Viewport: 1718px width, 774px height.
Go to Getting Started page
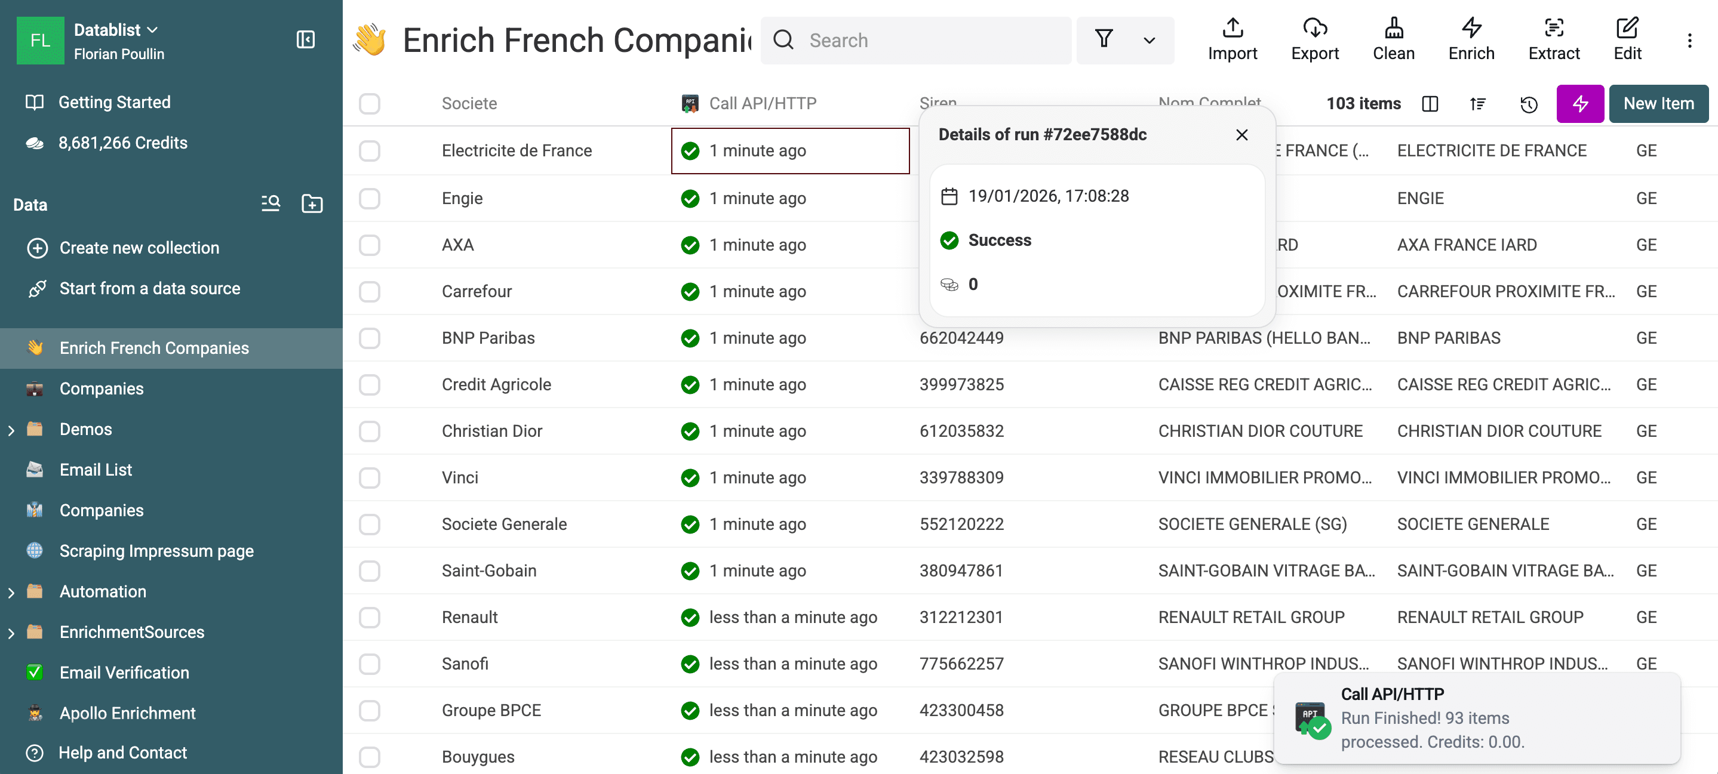[x=114, y=102]
